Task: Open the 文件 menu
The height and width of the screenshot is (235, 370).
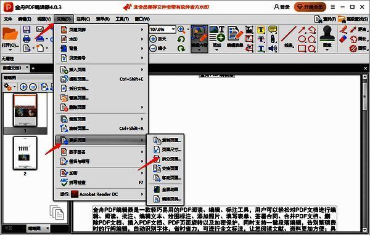Action: 8,19
